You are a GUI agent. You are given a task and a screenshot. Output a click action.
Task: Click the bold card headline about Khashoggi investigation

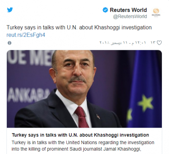81,135
